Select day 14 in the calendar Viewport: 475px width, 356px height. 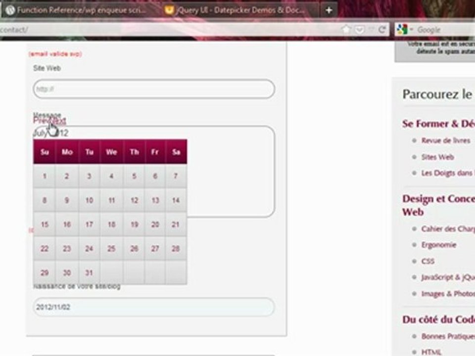176,200
